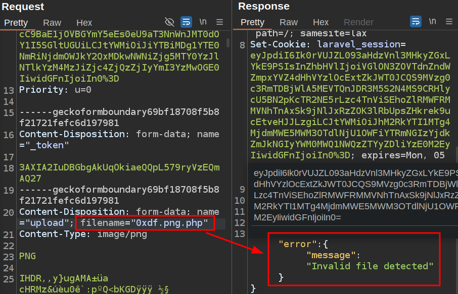Switch the Request view to the Raw tab
Viewport: 458px width, 294px height.
[52, 23]
